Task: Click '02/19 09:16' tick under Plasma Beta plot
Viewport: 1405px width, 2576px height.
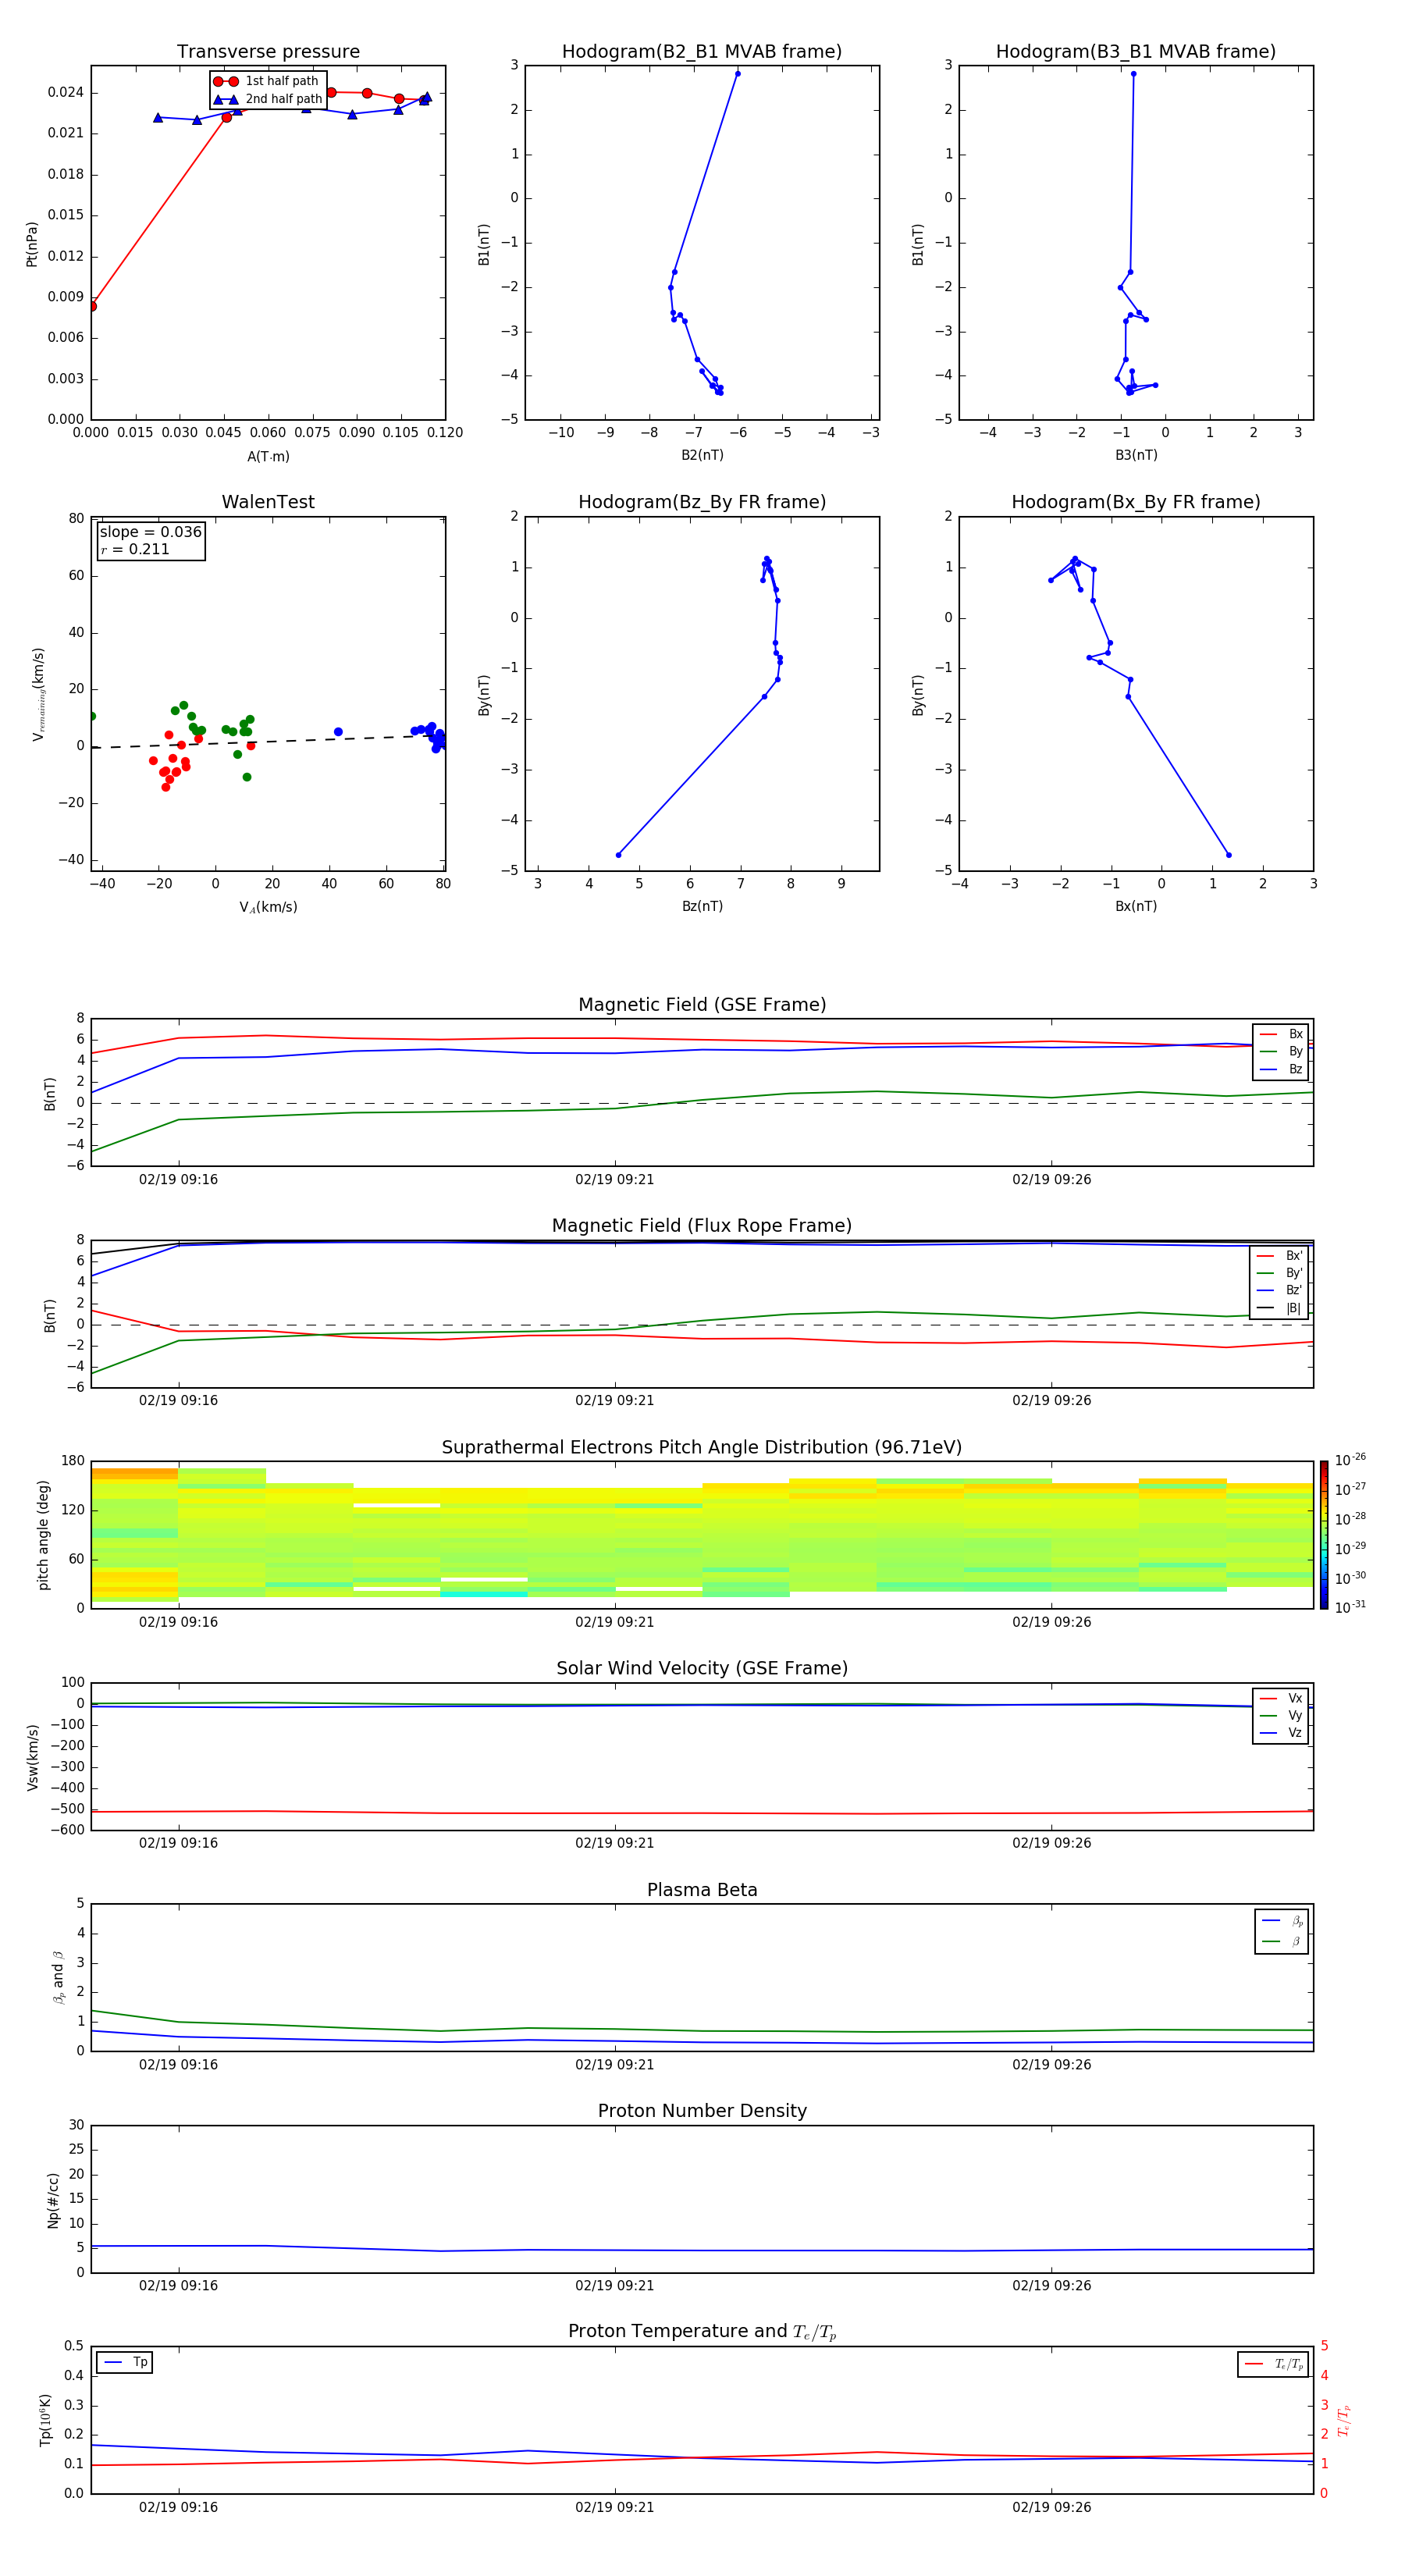Action: click(x=178, y=2065)
